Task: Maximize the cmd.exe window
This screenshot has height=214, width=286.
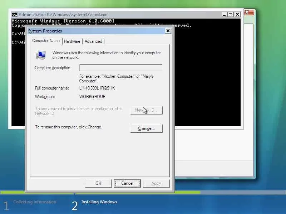Action: (231, 14)
